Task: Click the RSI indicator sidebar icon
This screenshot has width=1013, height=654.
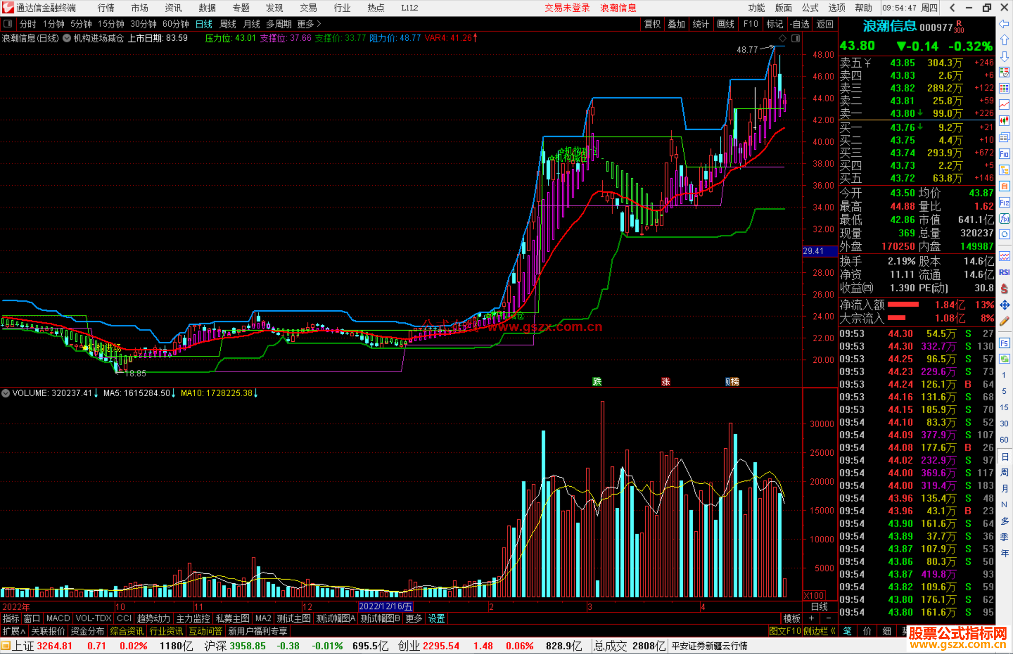Action: (1004, 272)
